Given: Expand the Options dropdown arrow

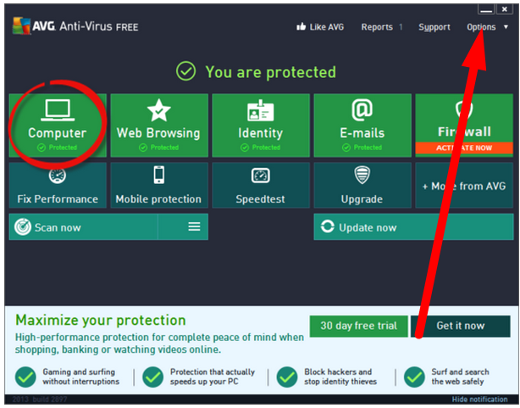Looking at the screenshot, I should coord(506,27).
